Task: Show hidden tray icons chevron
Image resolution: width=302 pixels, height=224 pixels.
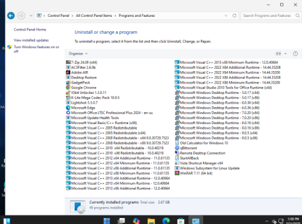Action: 267,221
